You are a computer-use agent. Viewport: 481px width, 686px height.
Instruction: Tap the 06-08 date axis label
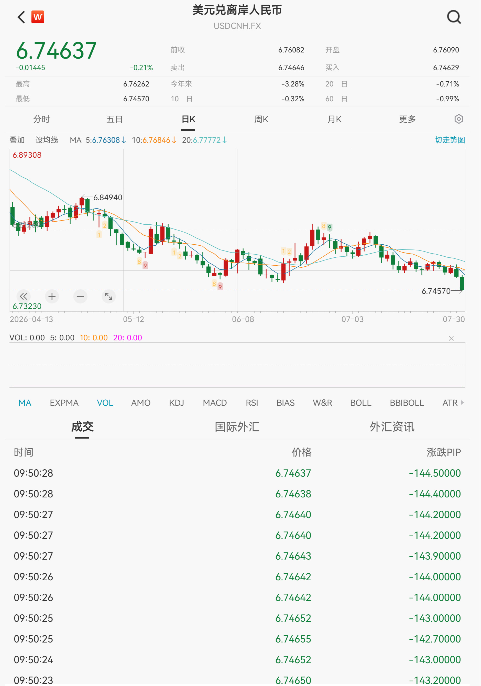pyautogui.click(x=243, y=319)
